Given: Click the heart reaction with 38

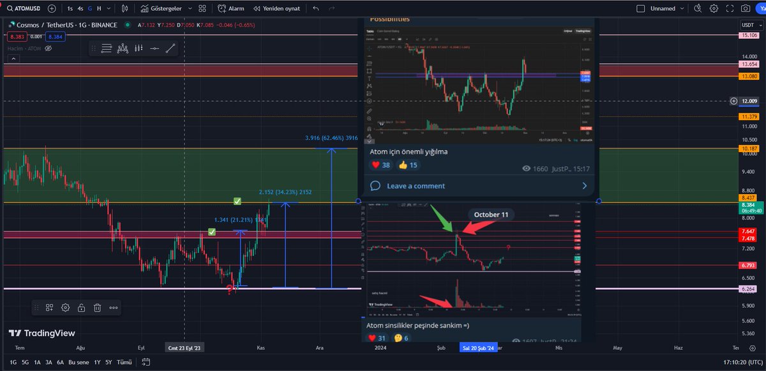Looking at the screenshot, I should pos(380,165).
